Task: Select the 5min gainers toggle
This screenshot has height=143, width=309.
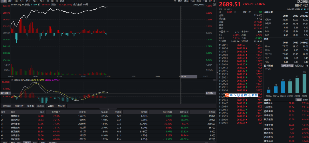Action: coord(306,100)
